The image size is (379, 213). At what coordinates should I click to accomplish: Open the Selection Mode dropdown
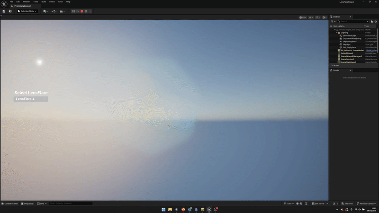tap(27, 11)
